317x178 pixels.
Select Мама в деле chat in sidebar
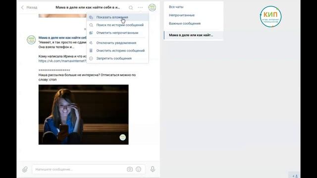[194, 35]
